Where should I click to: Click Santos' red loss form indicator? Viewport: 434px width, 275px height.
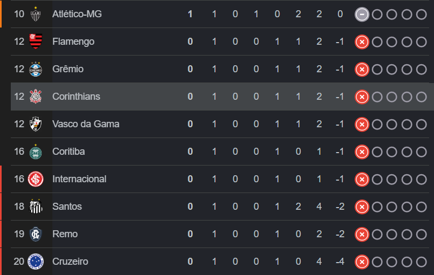(x=362, y=207)
